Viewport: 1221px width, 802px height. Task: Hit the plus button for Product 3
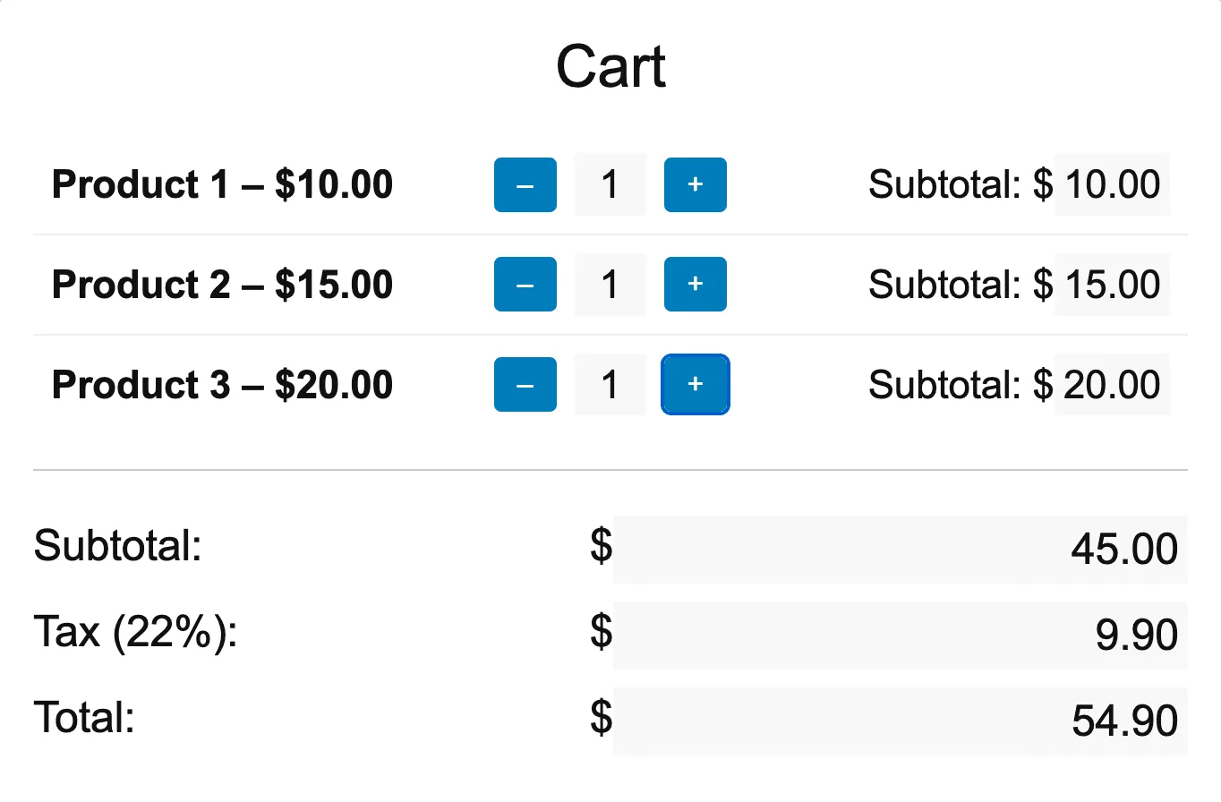(x=695, y=385)
